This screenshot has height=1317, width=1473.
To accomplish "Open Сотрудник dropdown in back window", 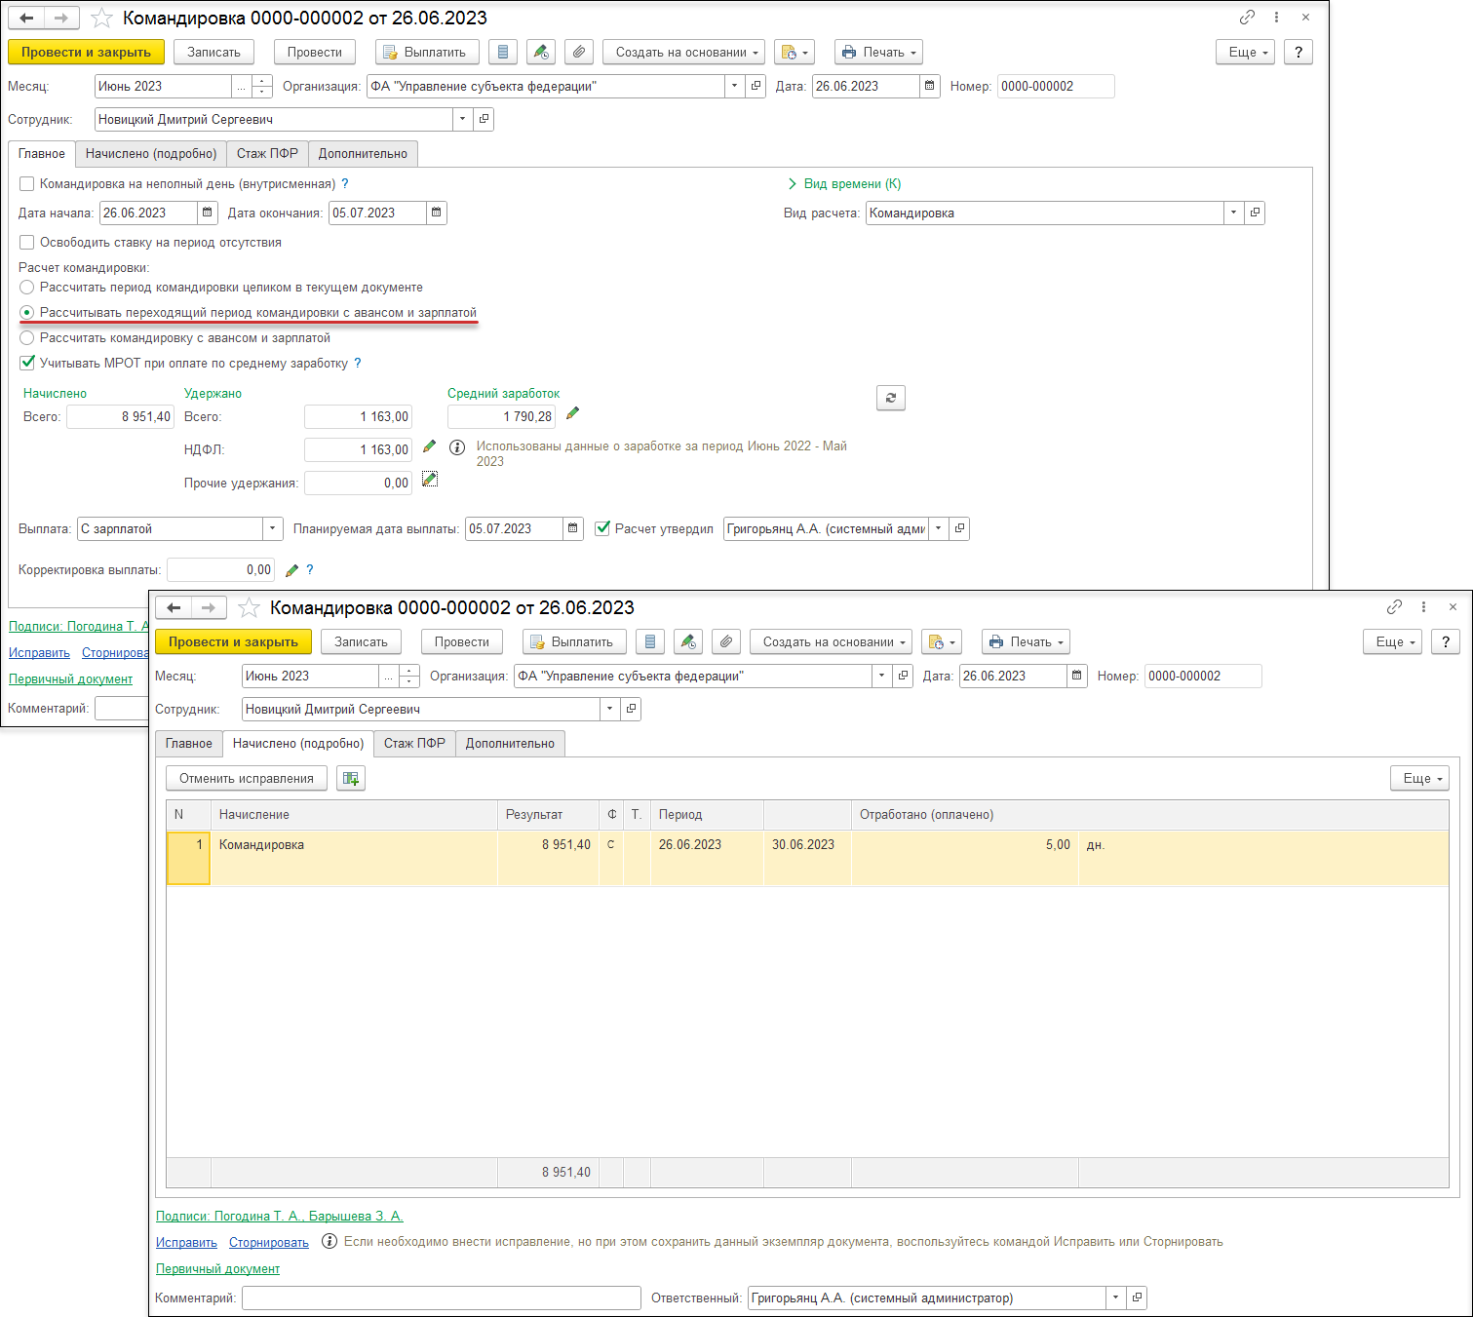I will click(463, 119).
